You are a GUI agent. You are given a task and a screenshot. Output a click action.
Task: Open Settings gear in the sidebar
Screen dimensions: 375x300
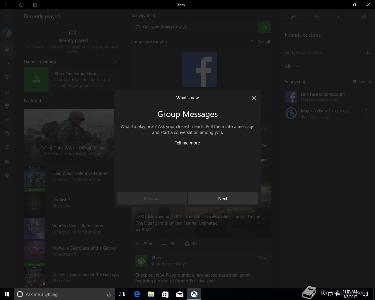coord(7,176)
